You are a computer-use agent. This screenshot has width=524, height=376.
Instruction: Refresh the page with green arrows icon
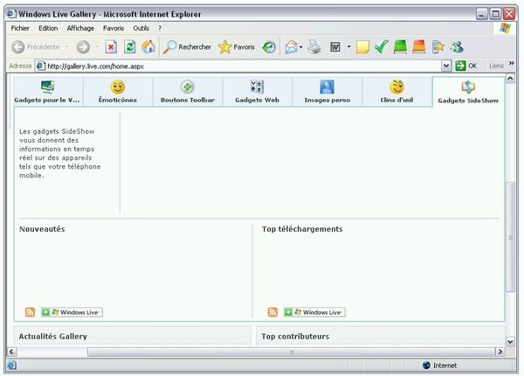pos(129,47)
